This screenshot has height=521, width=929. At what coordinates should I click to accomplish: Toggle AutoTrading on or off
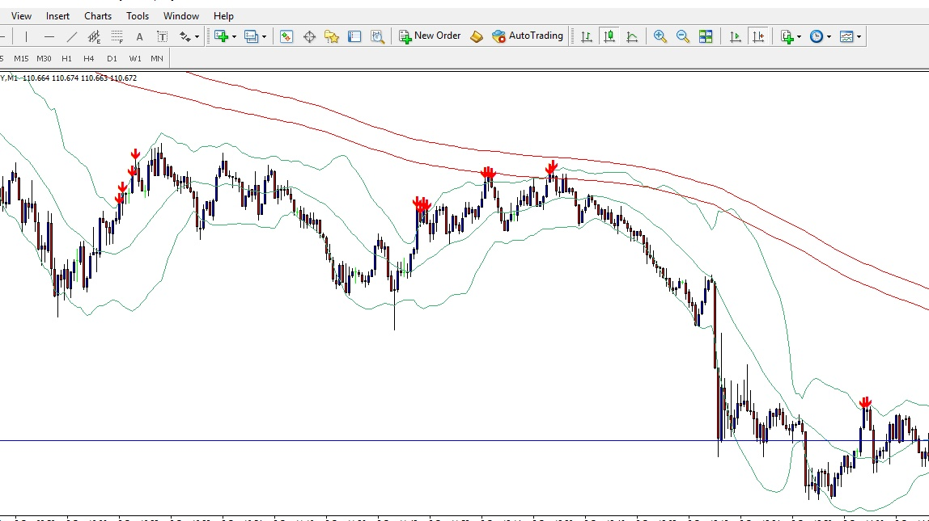[x=528, y=36]
